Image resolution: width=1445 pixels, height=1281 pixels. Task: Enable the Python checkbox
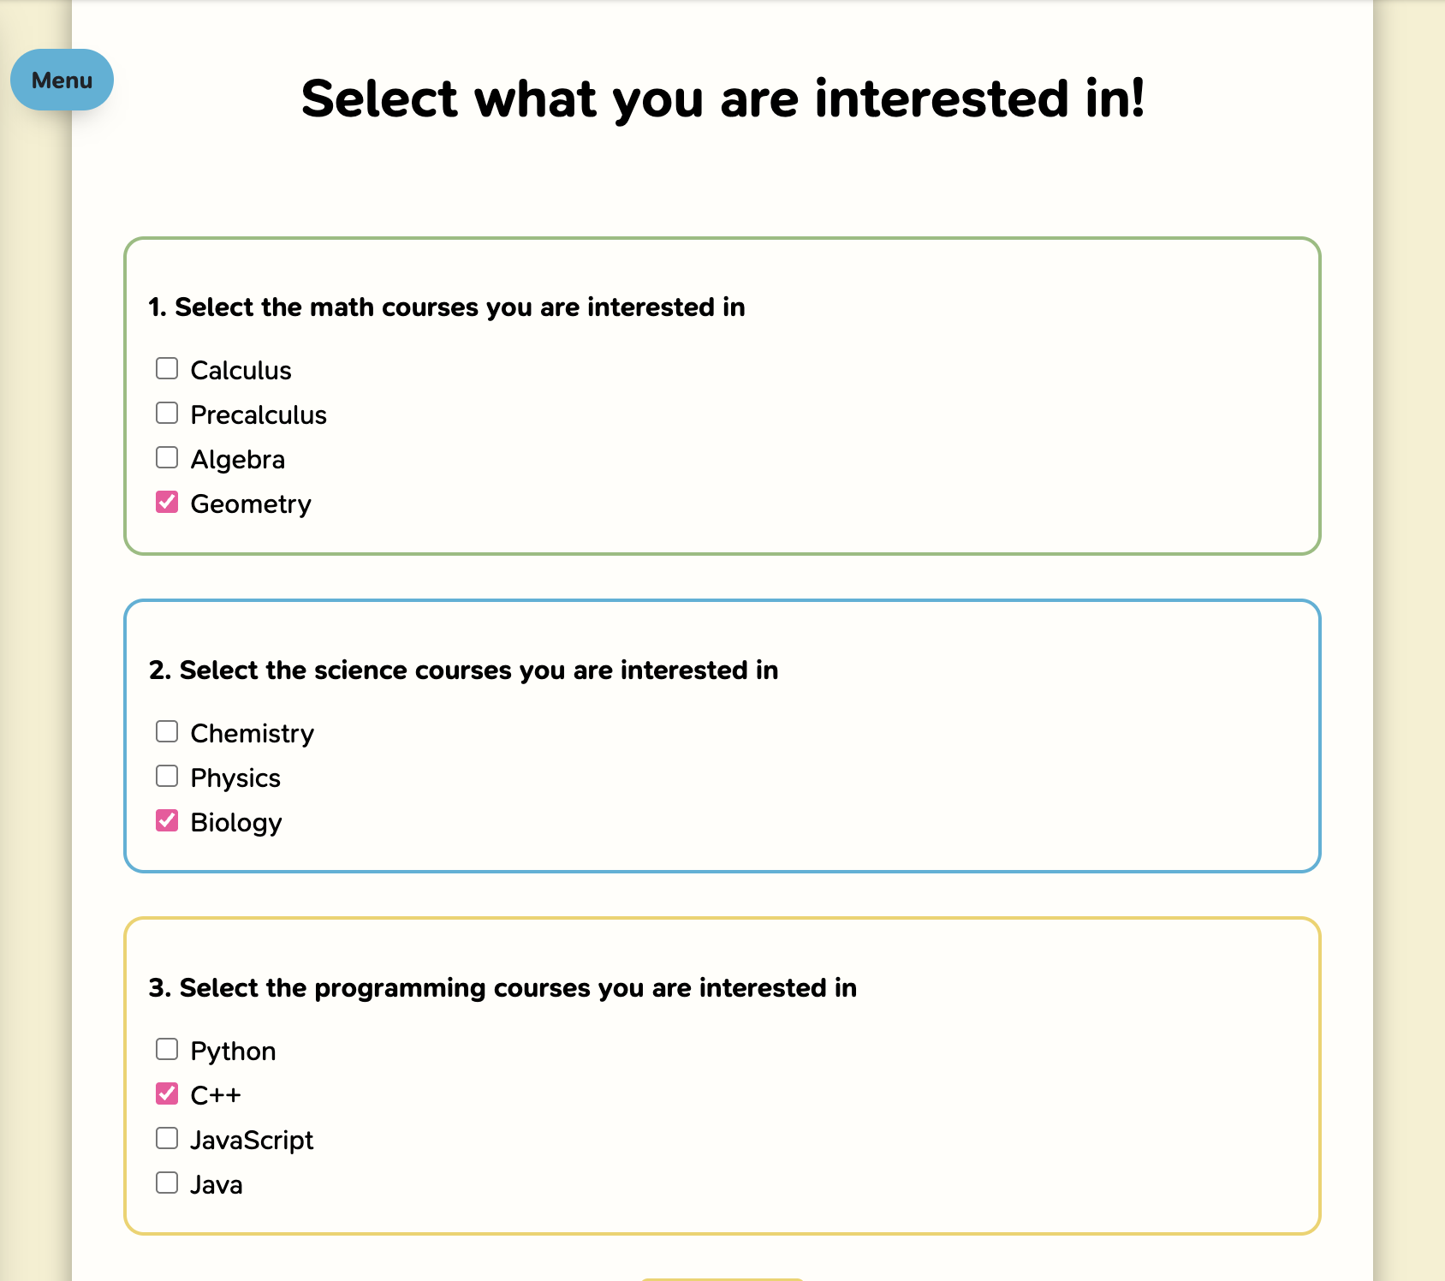tap(167, 1049)
